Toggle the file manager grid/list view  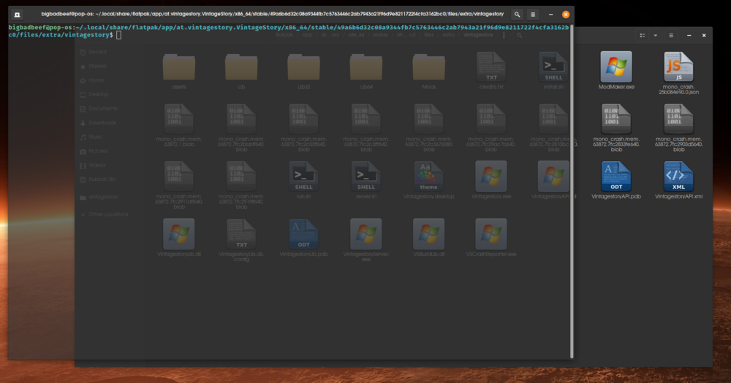(x=643, y=35)
